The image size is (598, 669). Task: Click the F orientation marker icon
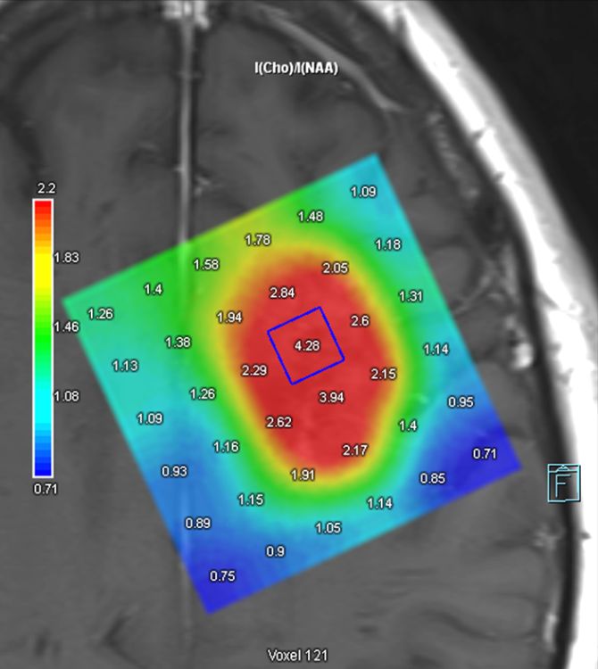(564, 483)
